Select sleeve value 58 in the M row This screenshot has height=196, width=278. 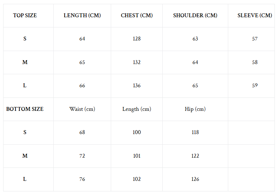(x=255, y=62)
